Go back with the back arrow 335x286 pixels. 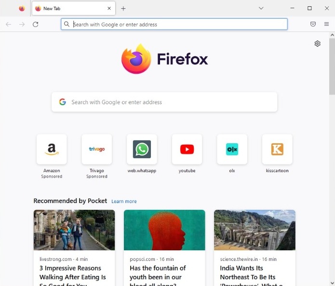pyautogui.click(x=8, y=24)
